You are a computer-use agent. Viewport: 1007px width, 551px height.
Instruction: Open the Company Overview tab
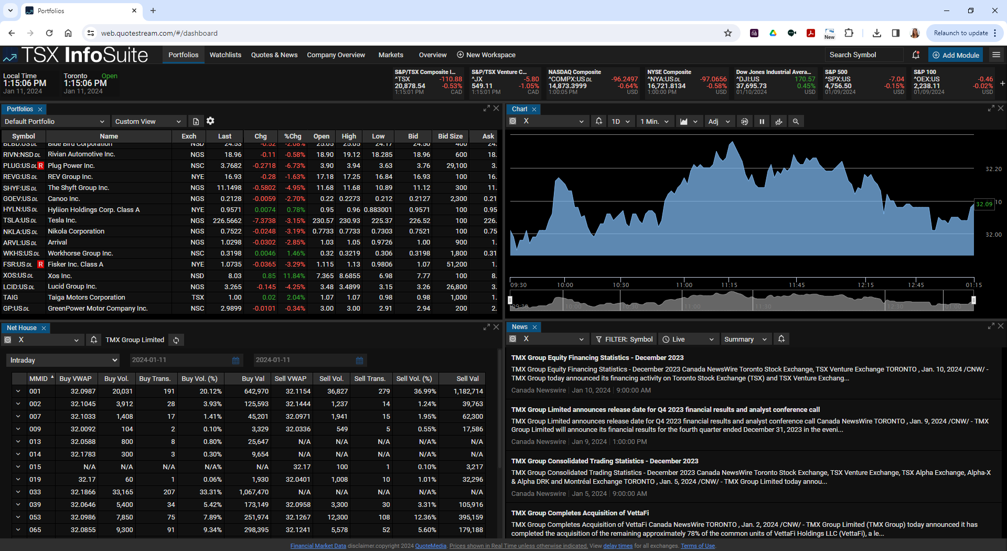click(336, 55)
